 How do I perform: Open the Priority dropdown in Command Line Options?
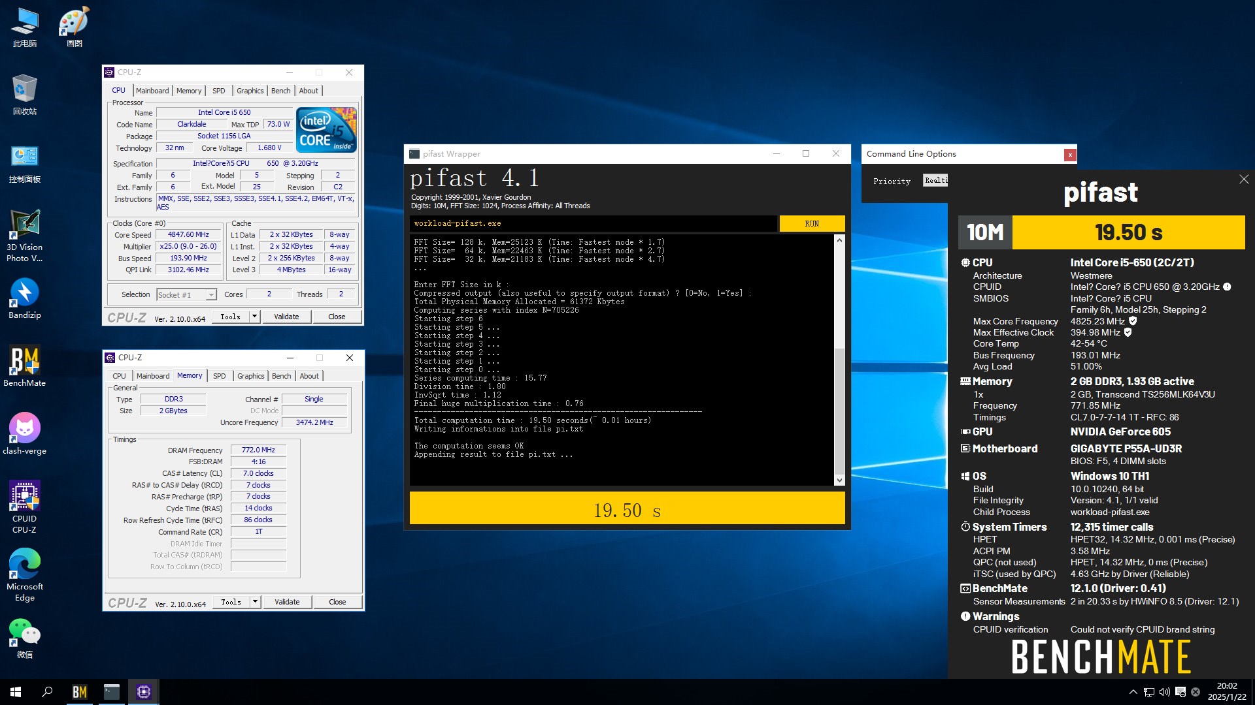pos(935,180)
